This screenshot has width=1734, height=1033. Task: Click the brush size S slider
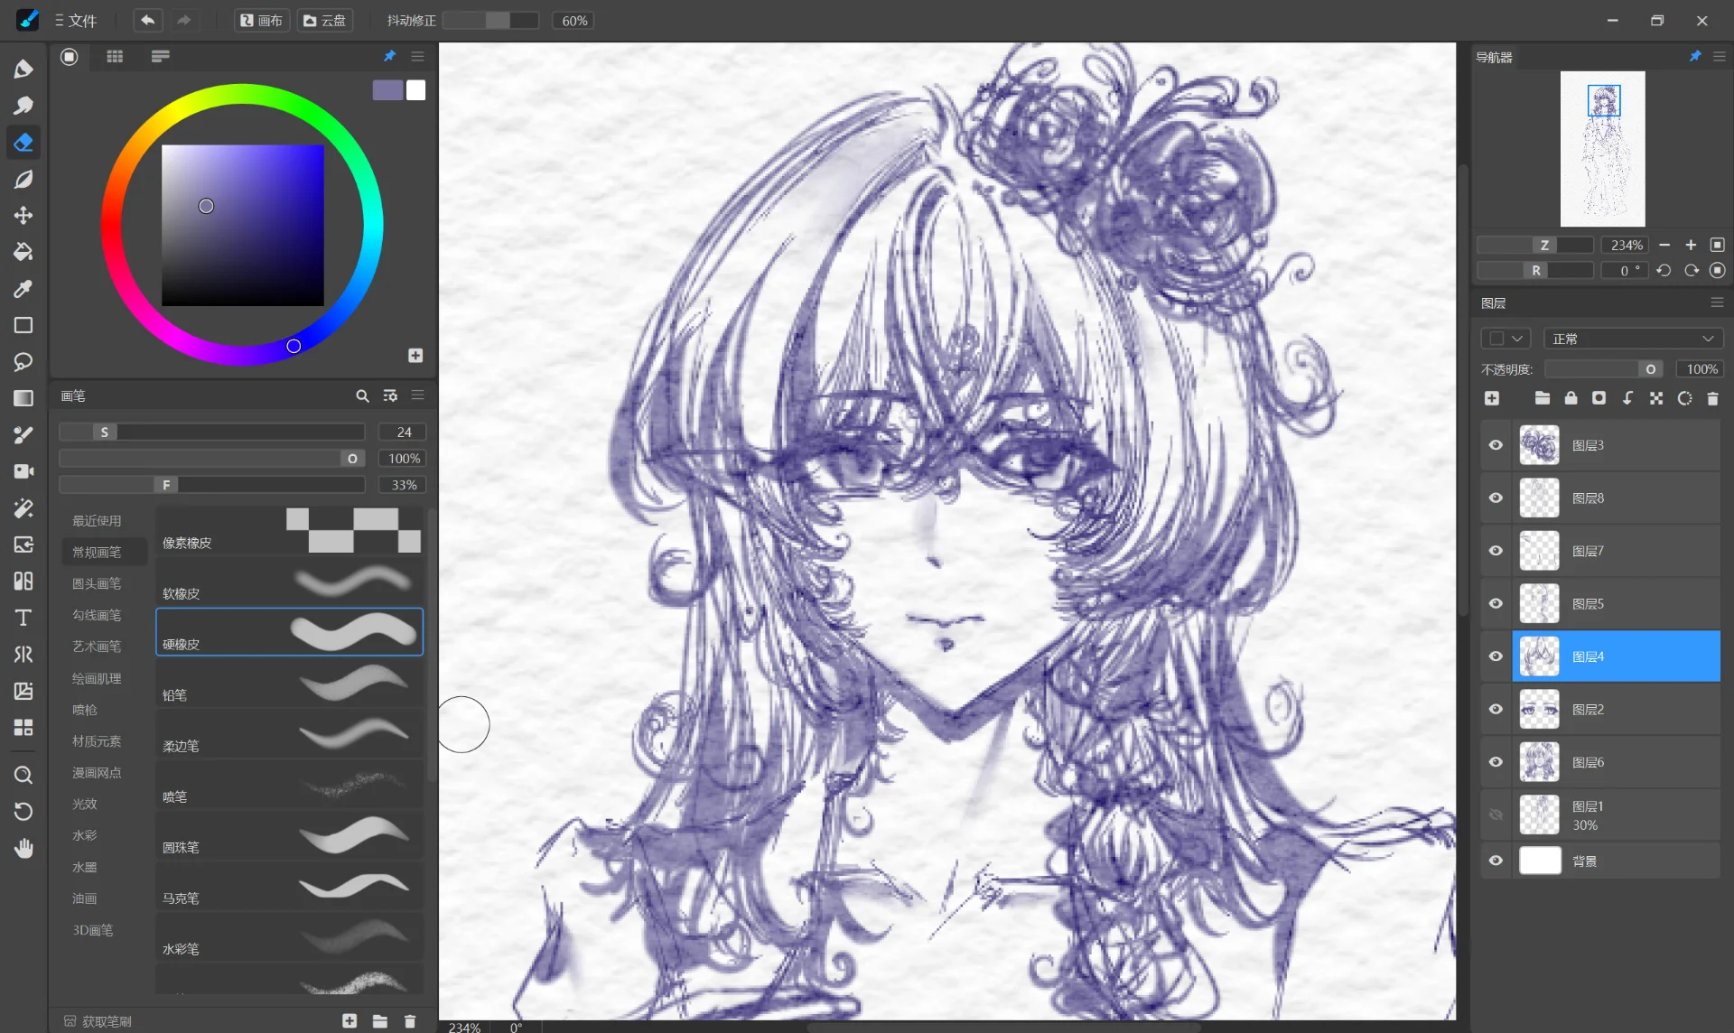coord(212,432)
